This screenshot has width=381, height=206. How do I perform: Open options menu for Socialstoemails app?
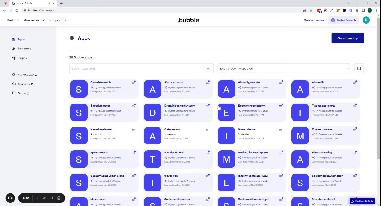click(133, 82)
